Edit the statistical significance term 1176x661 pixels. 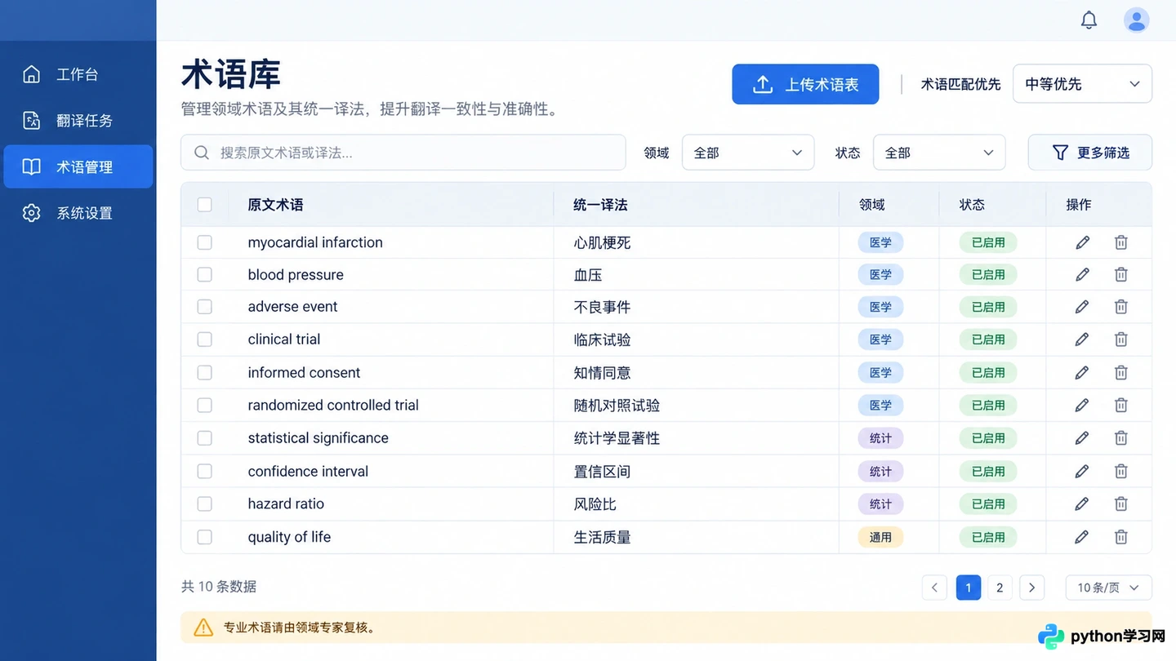click(1082, 438)
